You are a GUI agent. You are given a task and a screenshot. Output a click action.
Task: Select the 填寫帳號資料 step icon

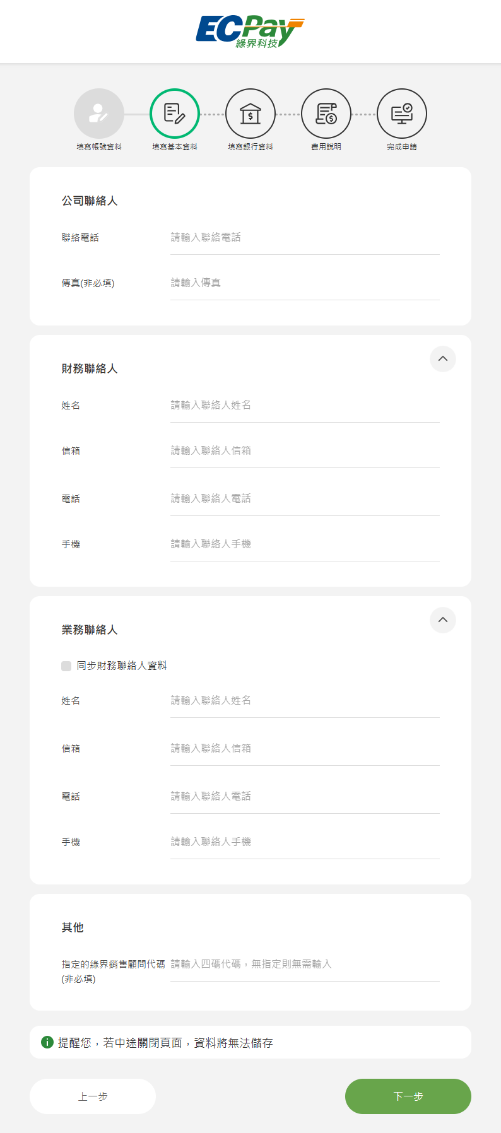[99, 114]
